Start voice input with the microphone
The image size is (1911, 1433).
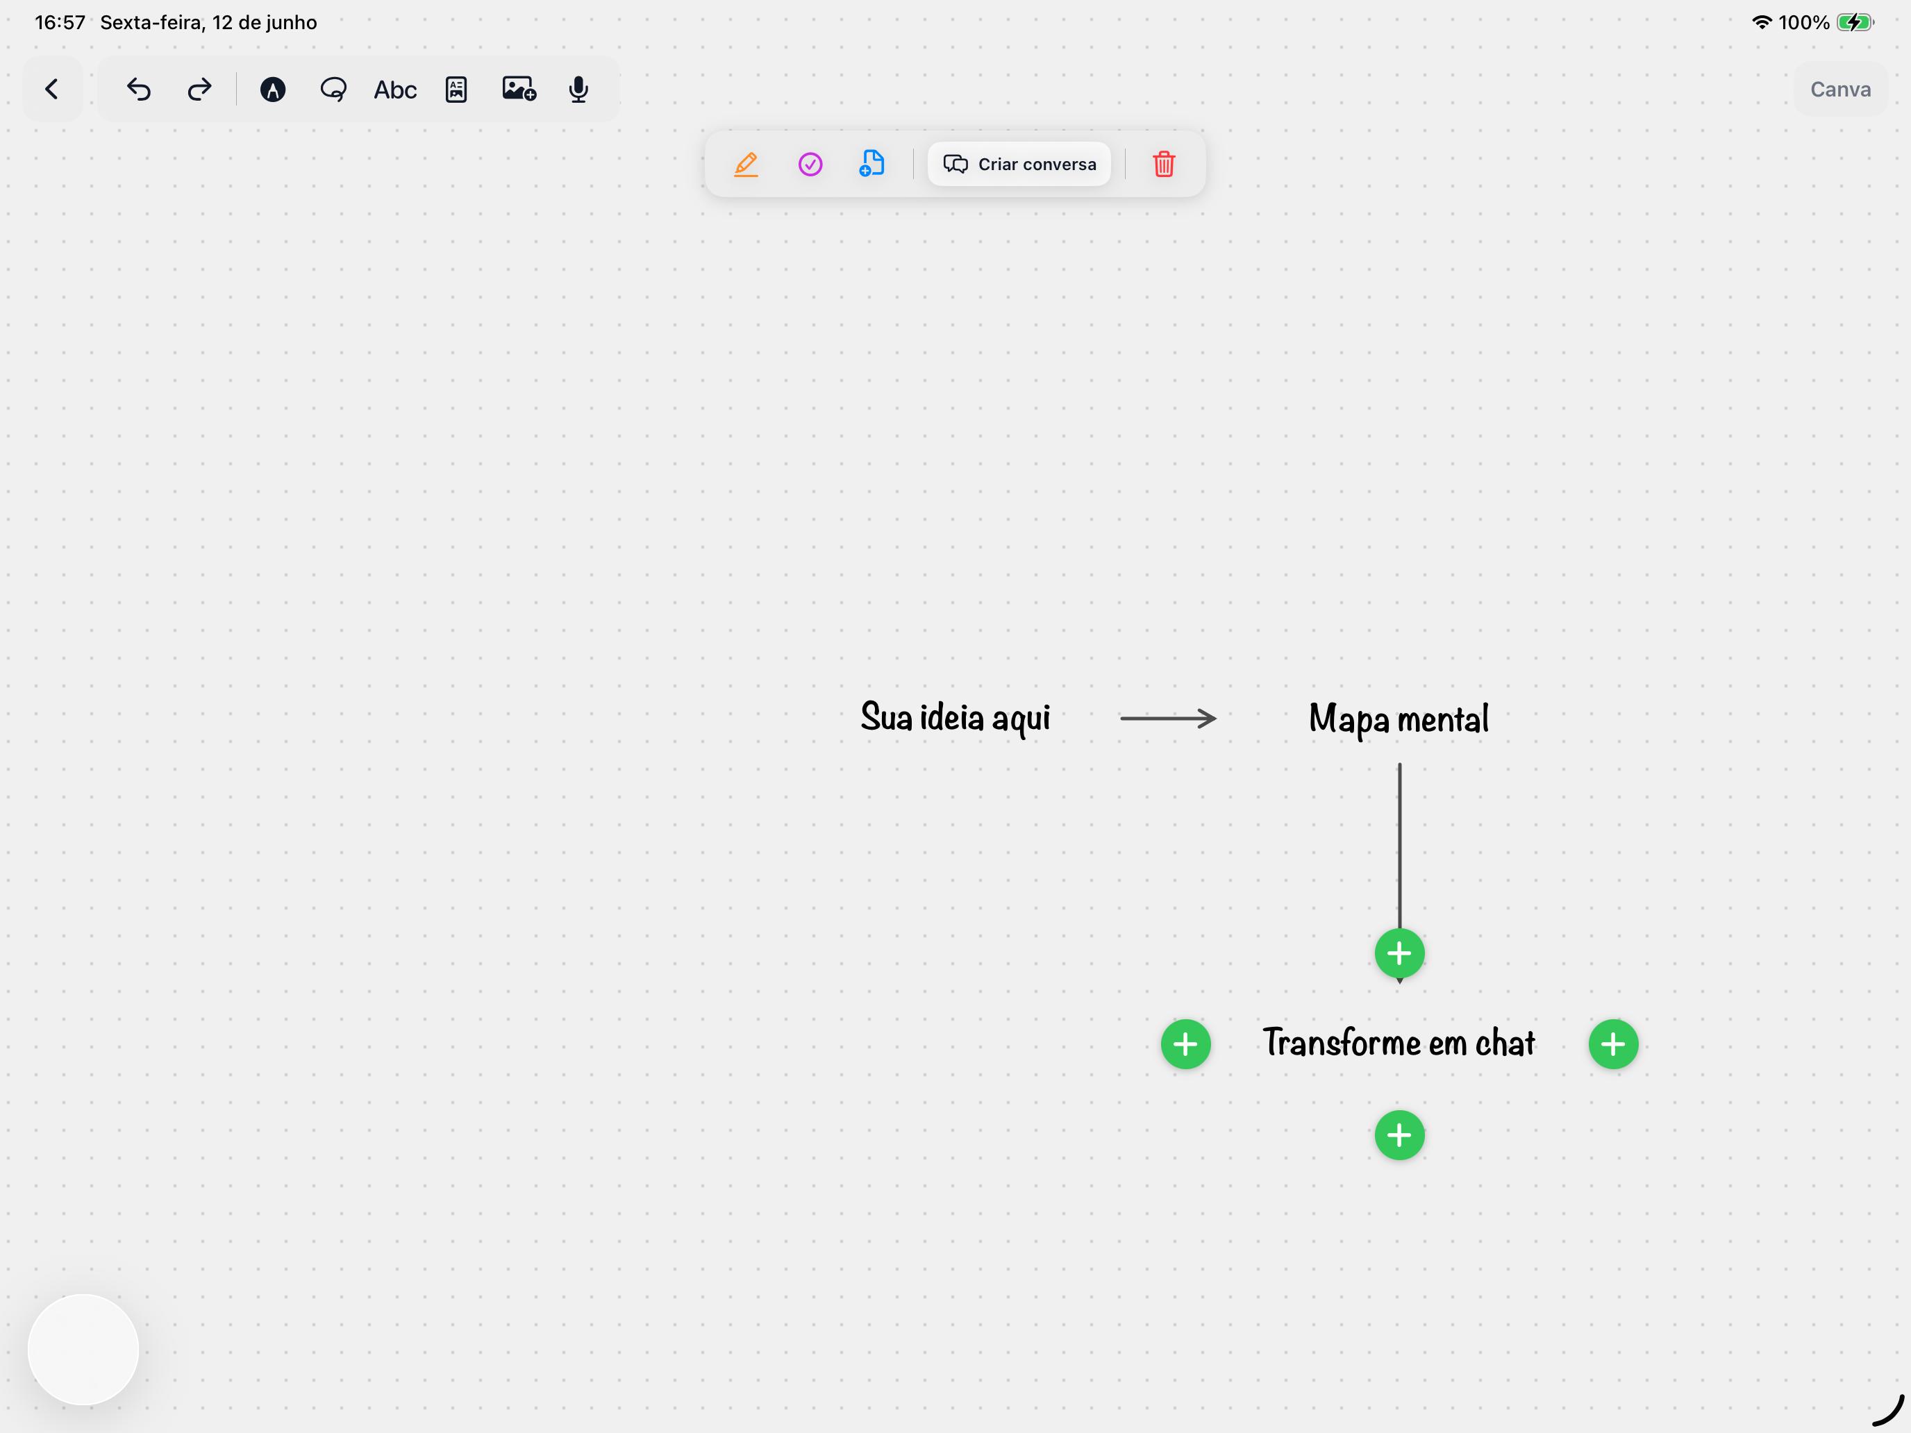tap(579, 89)
